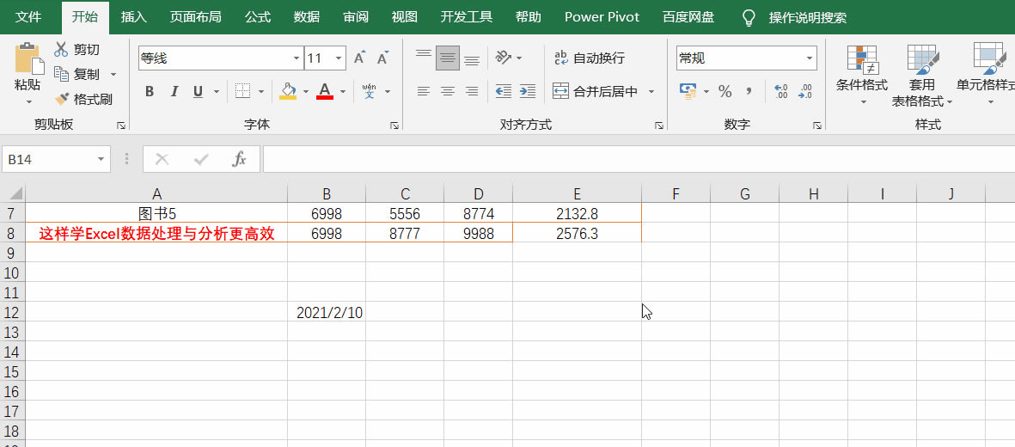Click the Cut (剪切) scissors icon

(x=62, y=50)
